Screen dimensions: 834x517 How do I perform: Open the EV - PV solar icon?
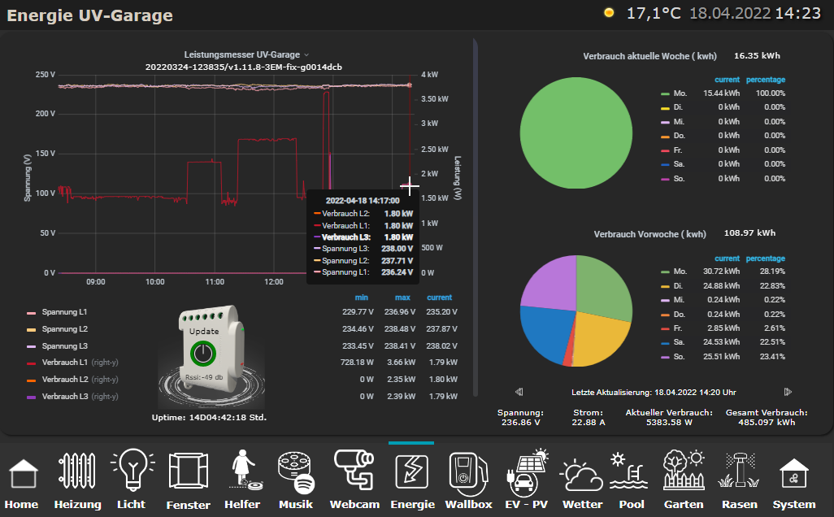[x=527, y=473]
